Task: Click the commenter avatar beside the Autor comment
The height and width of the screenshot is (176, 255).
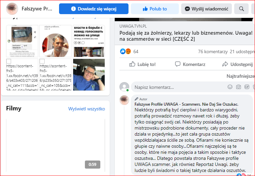Action: click(124, 100)
